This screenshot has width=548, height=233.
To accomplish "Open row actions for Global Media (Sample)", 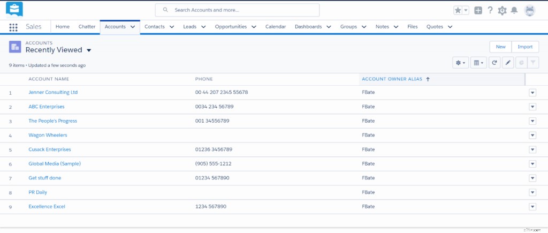I will pyautogui.click(x=532, y=164).
